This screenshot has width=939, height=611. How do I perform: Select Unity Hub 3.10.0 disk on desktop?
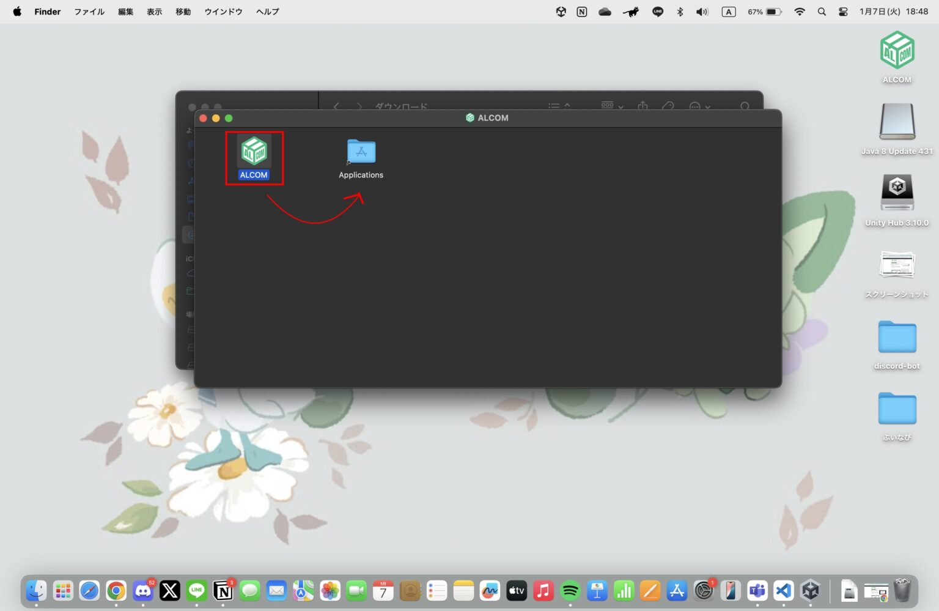tap(897, 193)
